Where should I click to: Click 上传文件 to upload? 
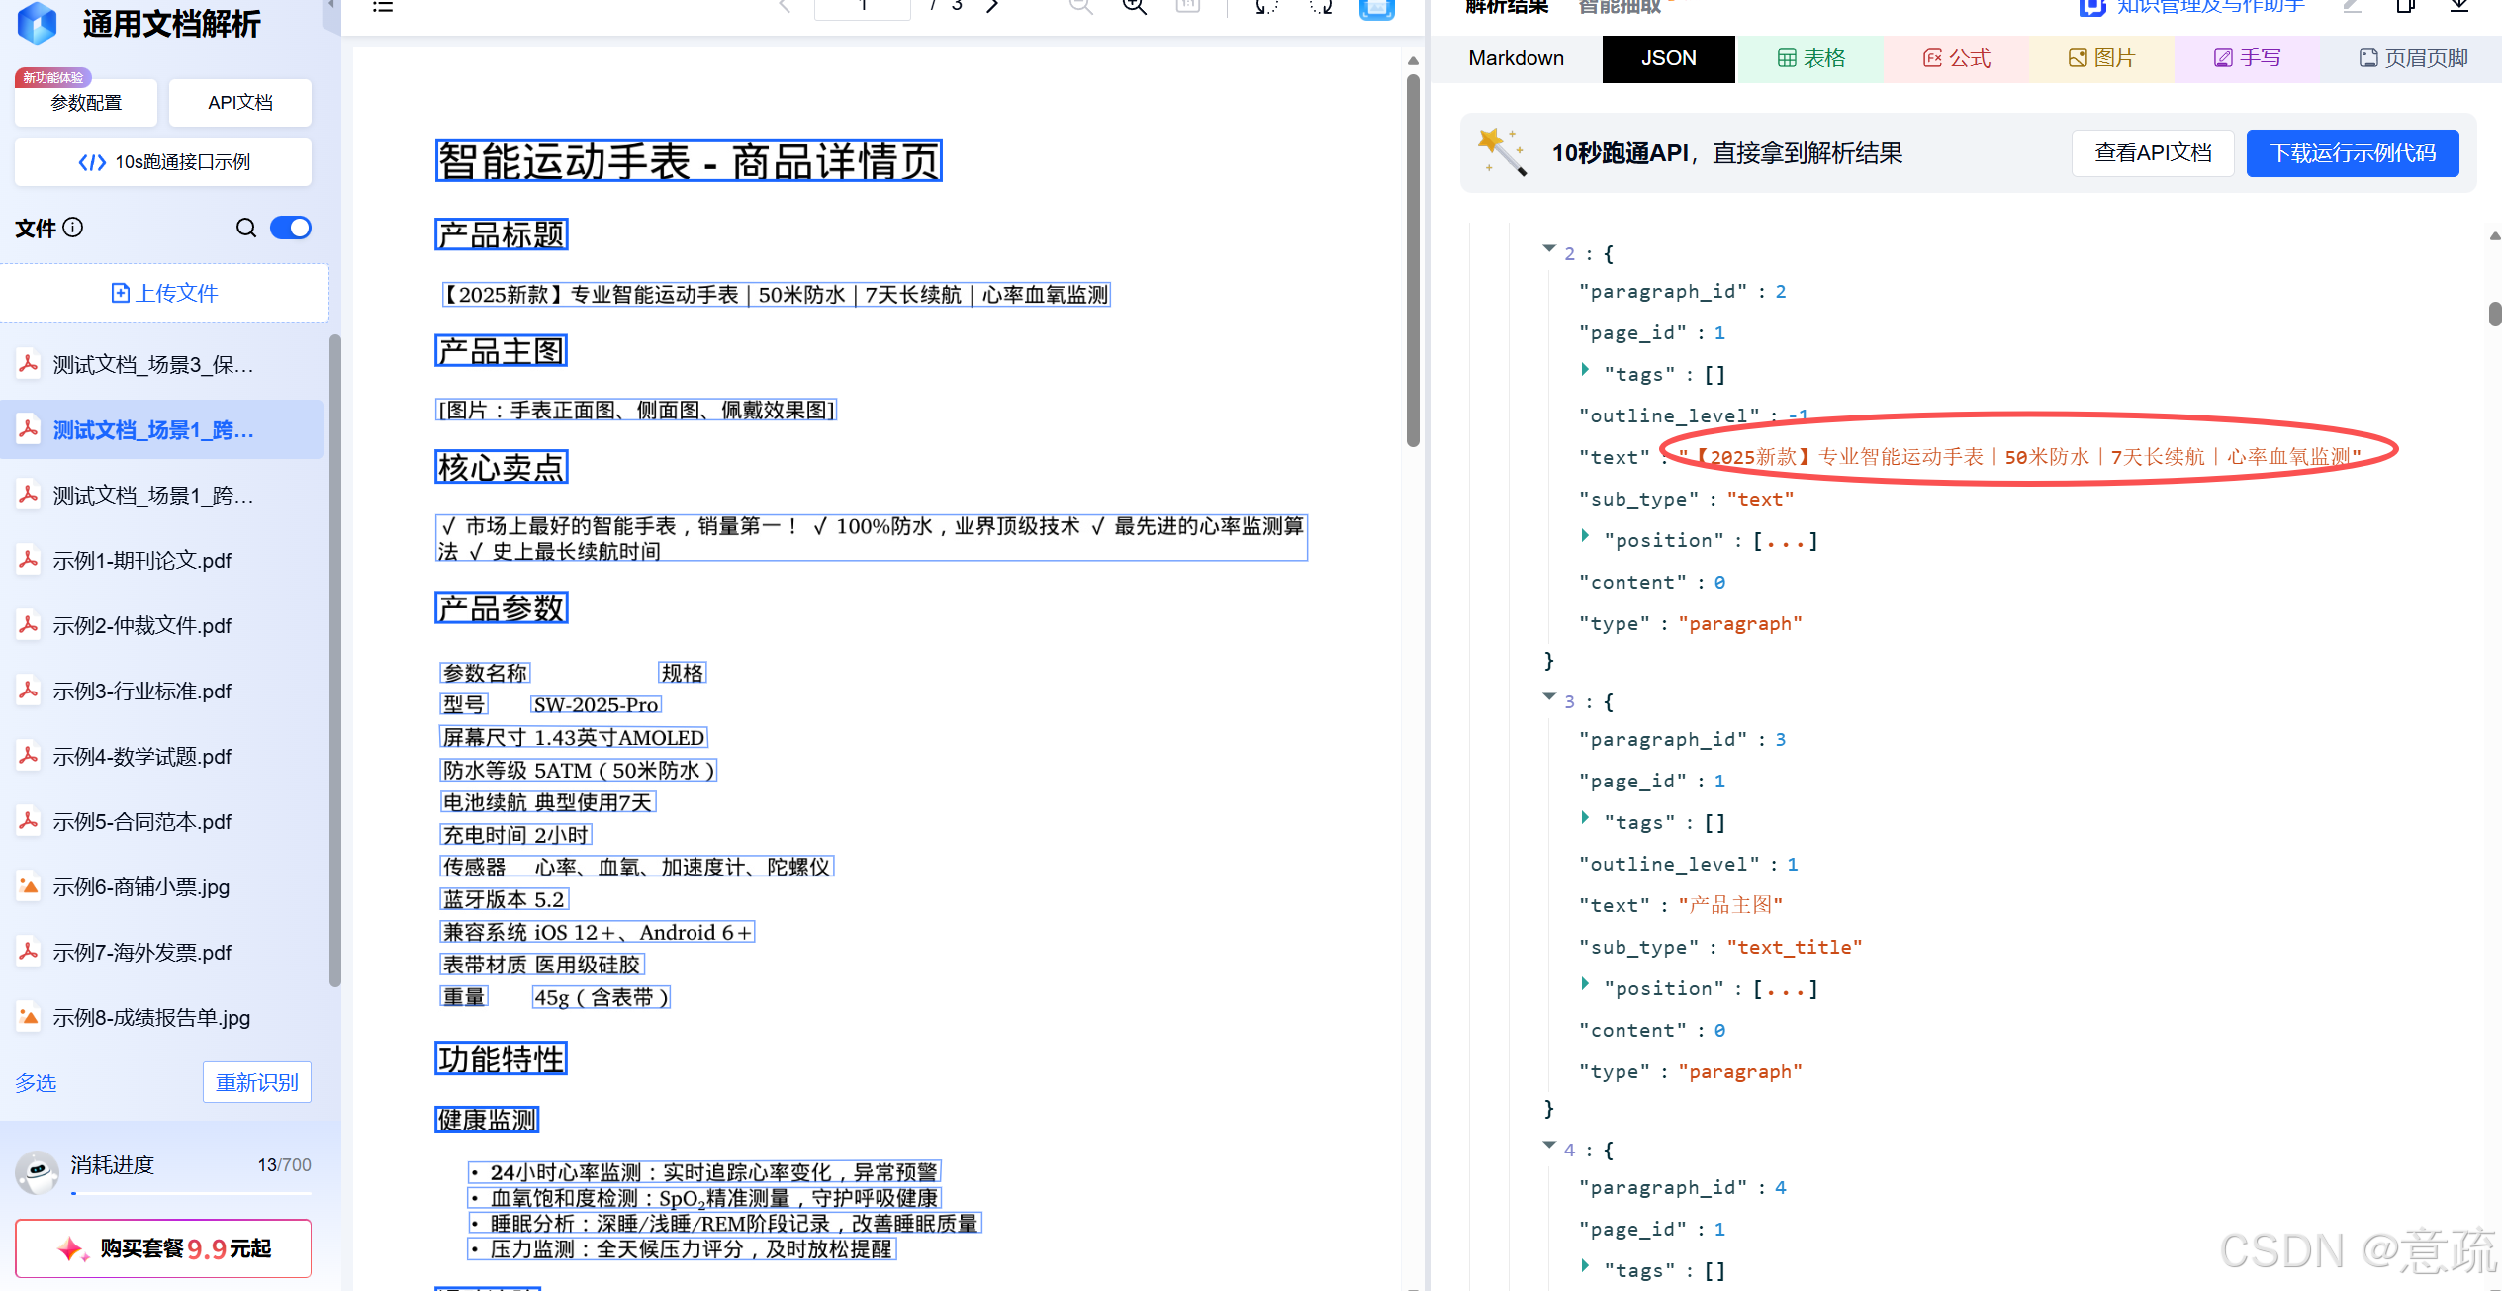[164, 293]
